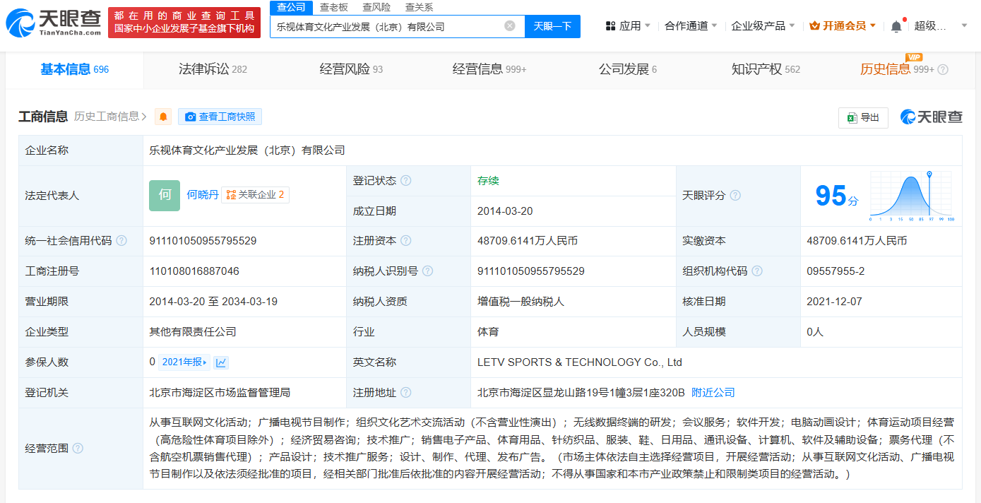Open the 开通会员 dropdown

[x=843, y=26]
